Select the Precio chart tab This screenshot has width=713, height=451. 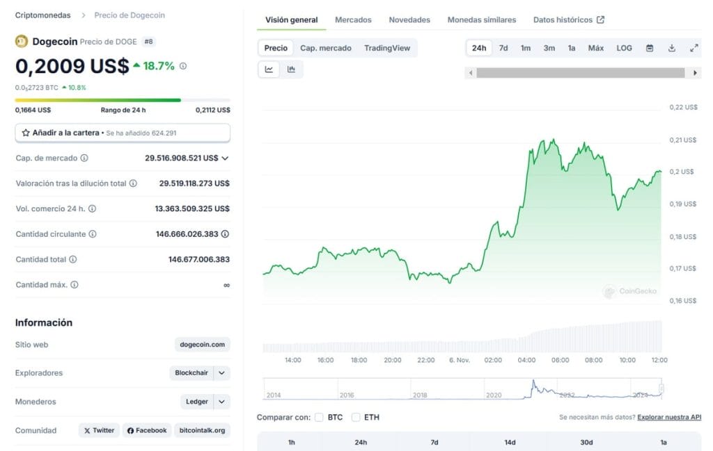(276, 48)
